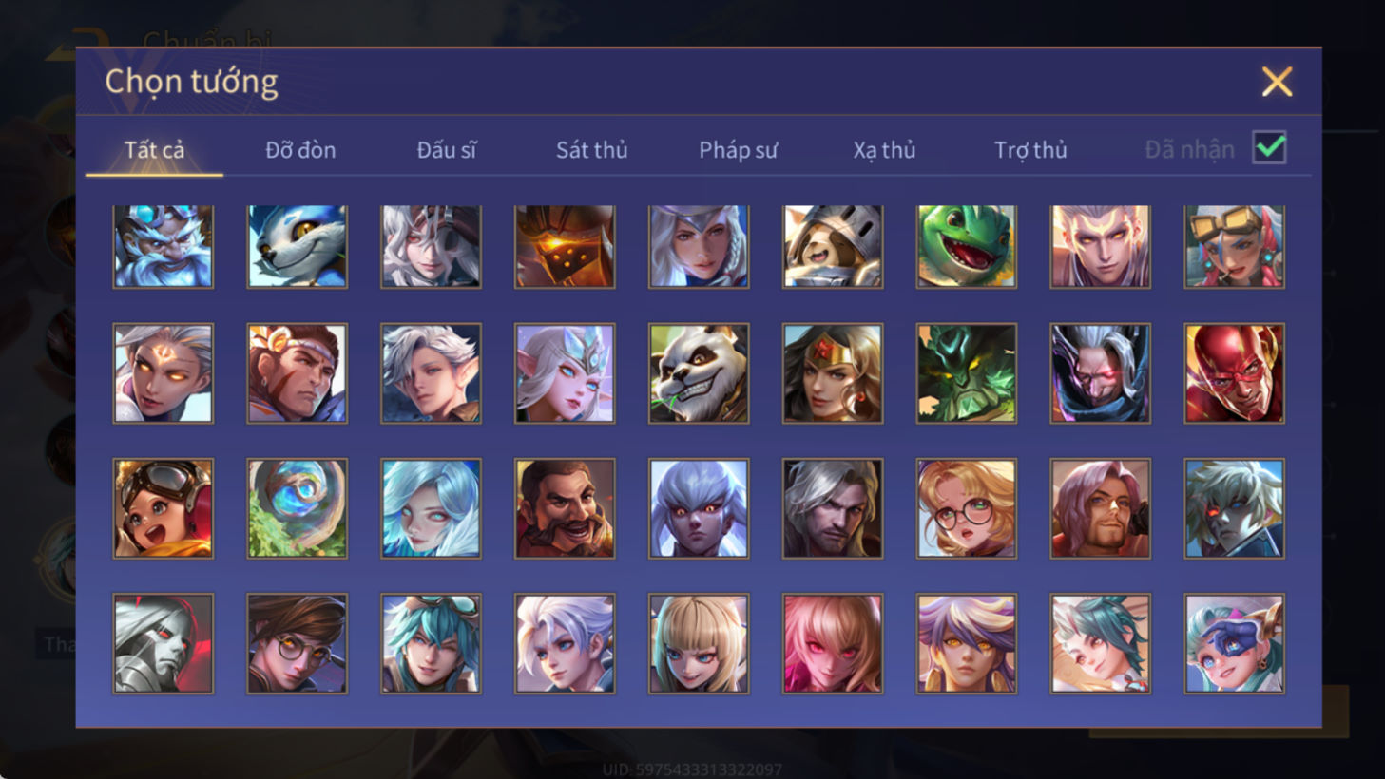This screenshot has height=779, width=1385.
Task: Pick the pink-haired red-eyed hero
Action: (x=833, y=643)
